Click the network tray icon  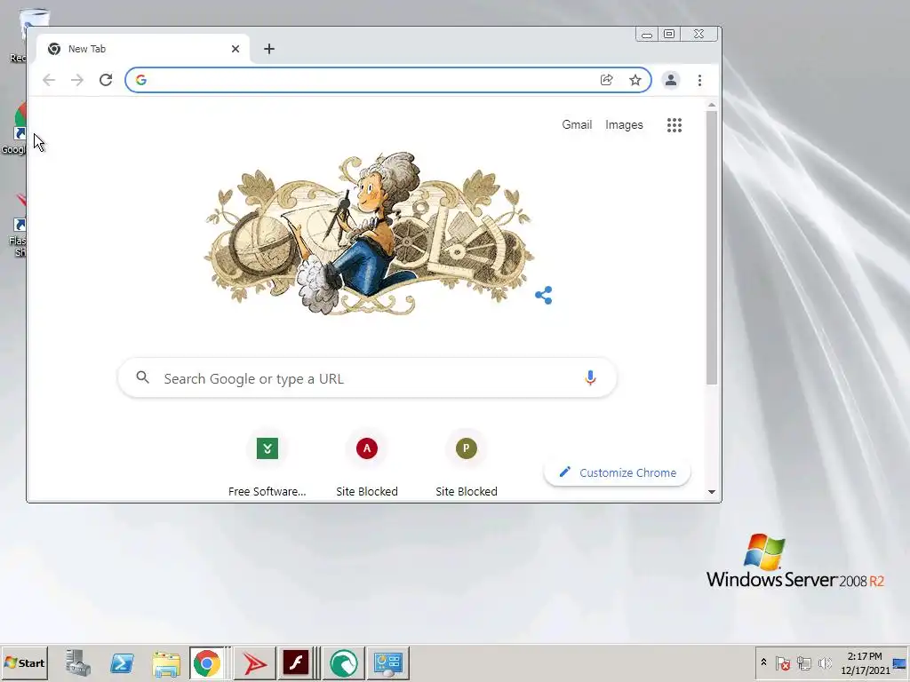[x=803, y=662]
